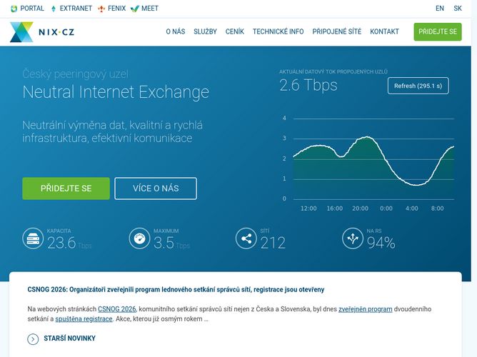Click the Aktuální datový tok propojených uzlů label
The image size is (477, 357).
click(x=333, y=72)
